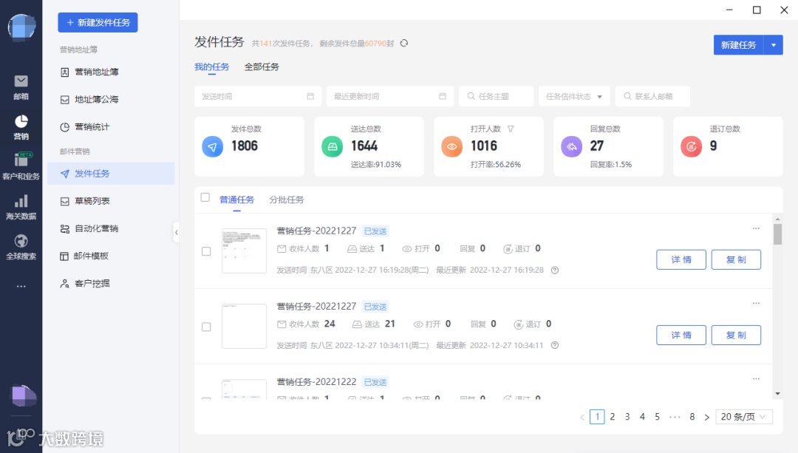This screenshot has width=798, height=453.
Task: Collapse the secondary sidebar panel
Action: (x=176, y=233)
